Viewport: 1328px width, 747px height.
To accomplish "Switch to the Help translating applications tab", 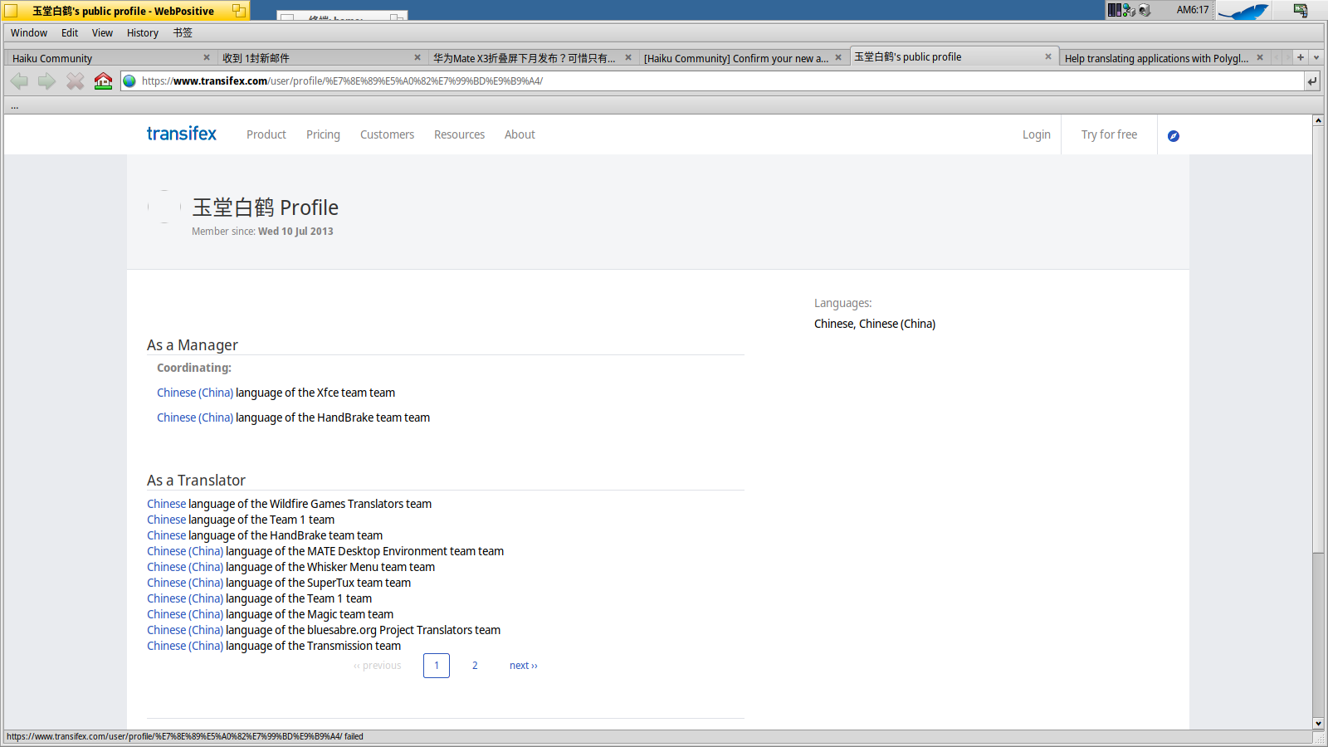I will pyautogui.click(x=1155, y=58).
